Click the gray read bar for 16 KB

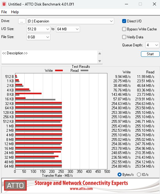point(35,99)
